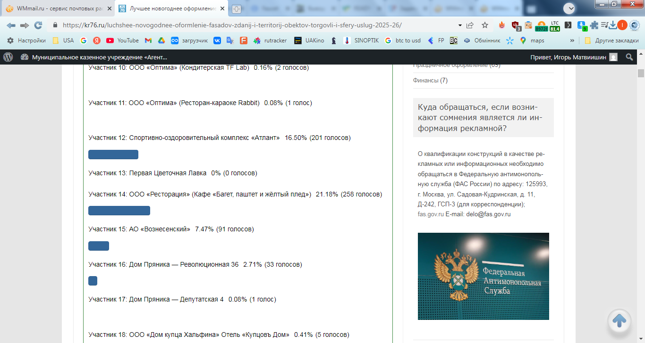The height and width of the screenshot is (343, 645).
Task: Open the Муниципальное казенное учреждение site menu
Action: pyautogui.click(x=94, y=57)
